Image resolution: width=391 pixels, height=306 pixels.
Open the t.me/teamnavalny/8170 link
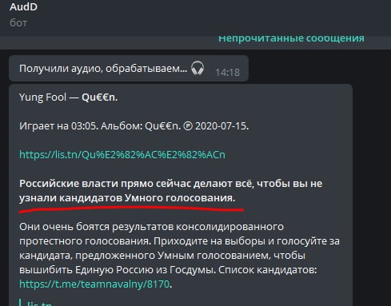[x=94, y=284]
